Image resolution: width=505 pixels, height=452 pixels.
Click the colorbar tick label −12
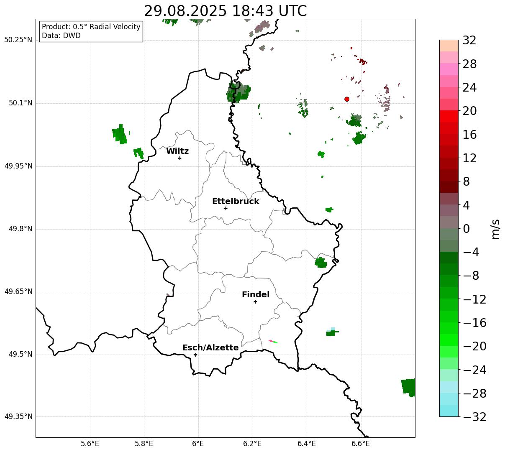click(x=474, y=299)
